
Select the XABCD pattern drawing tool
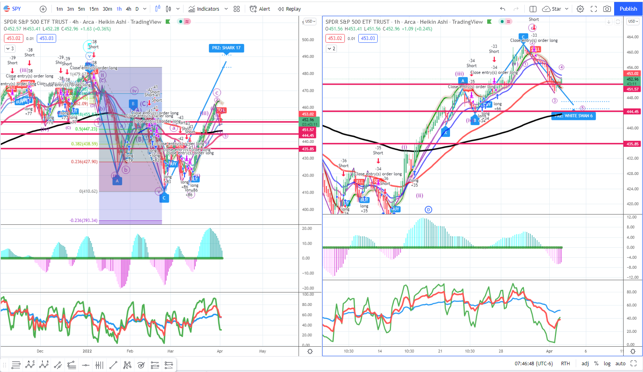[x=127, y=365]
